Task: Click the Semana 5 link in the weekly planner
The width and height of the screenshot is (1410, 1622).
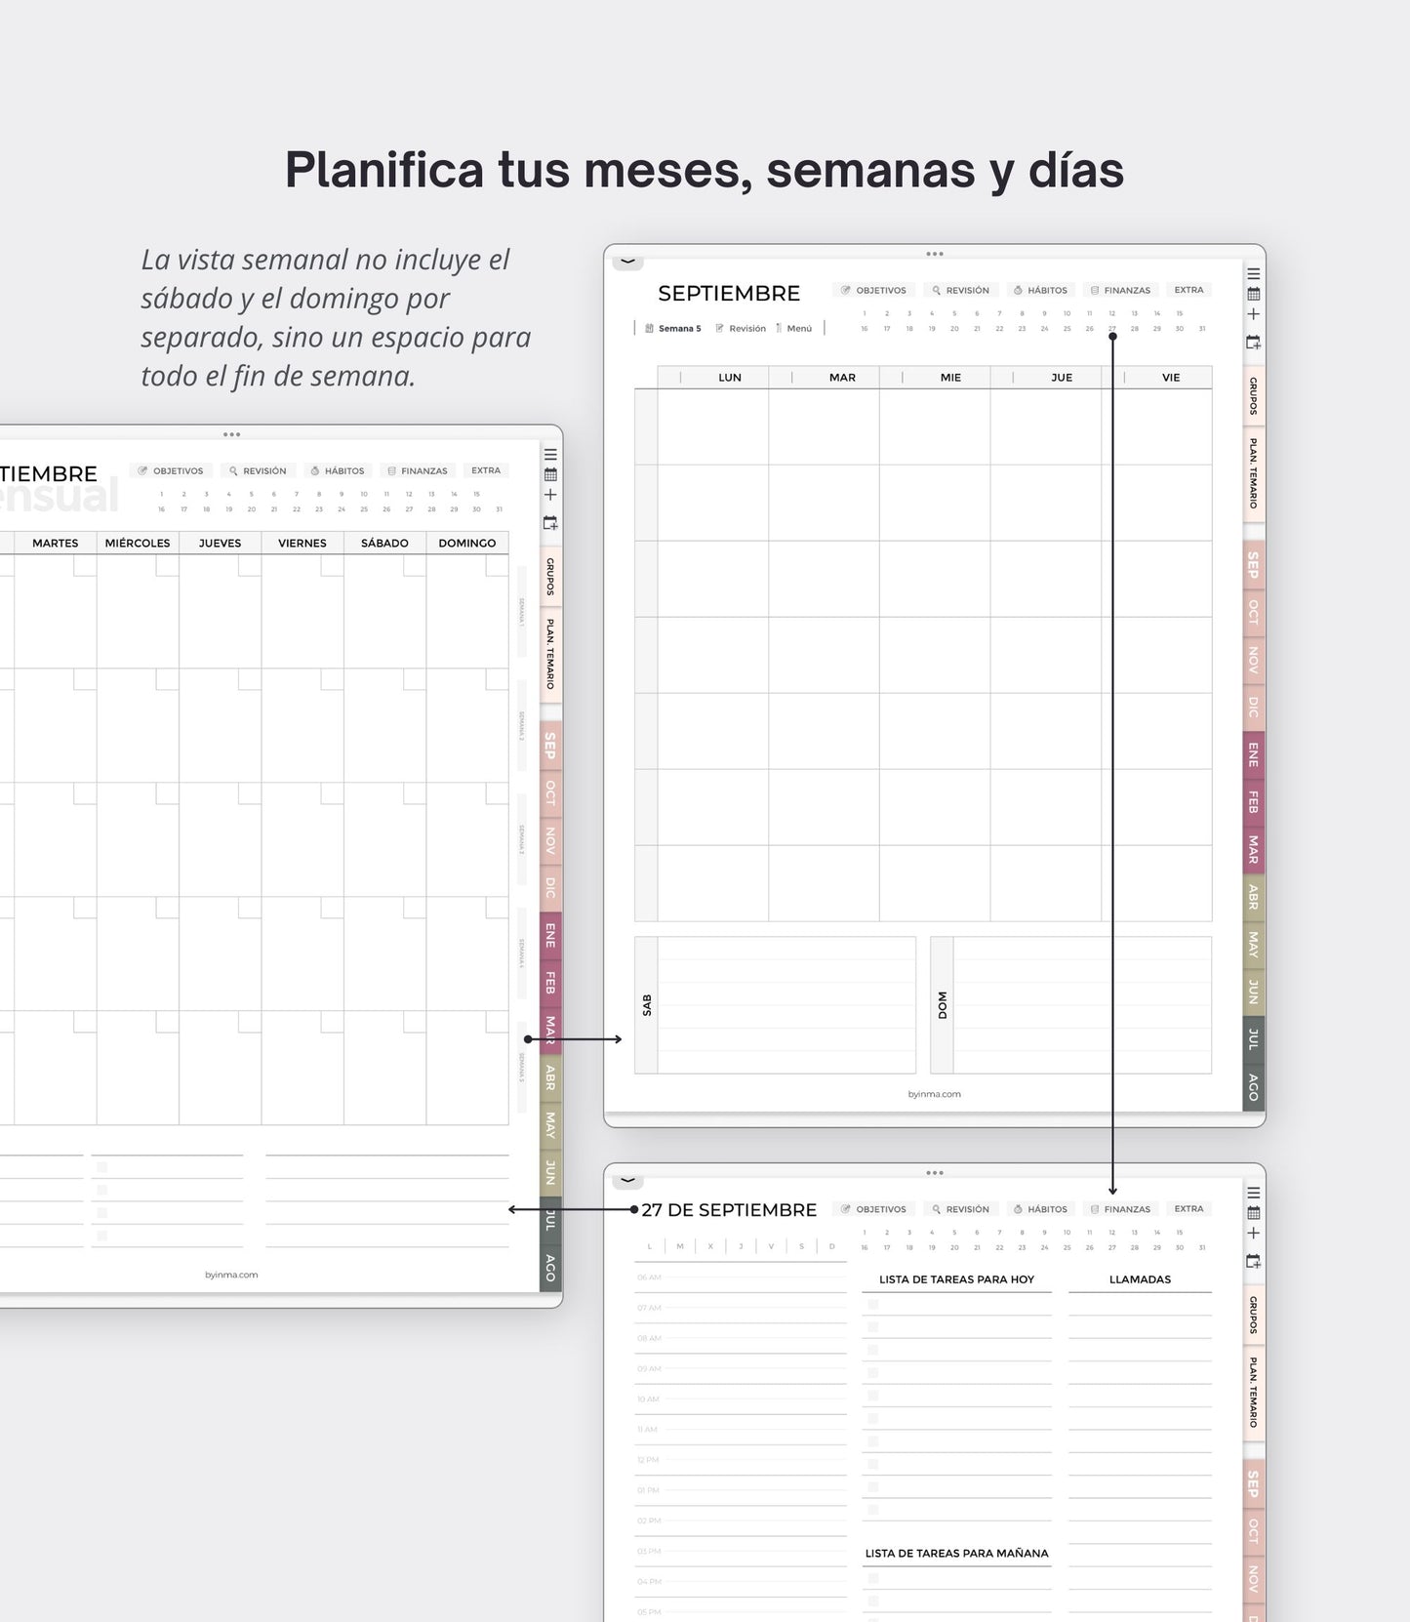Action: click(x=673, y=329)
